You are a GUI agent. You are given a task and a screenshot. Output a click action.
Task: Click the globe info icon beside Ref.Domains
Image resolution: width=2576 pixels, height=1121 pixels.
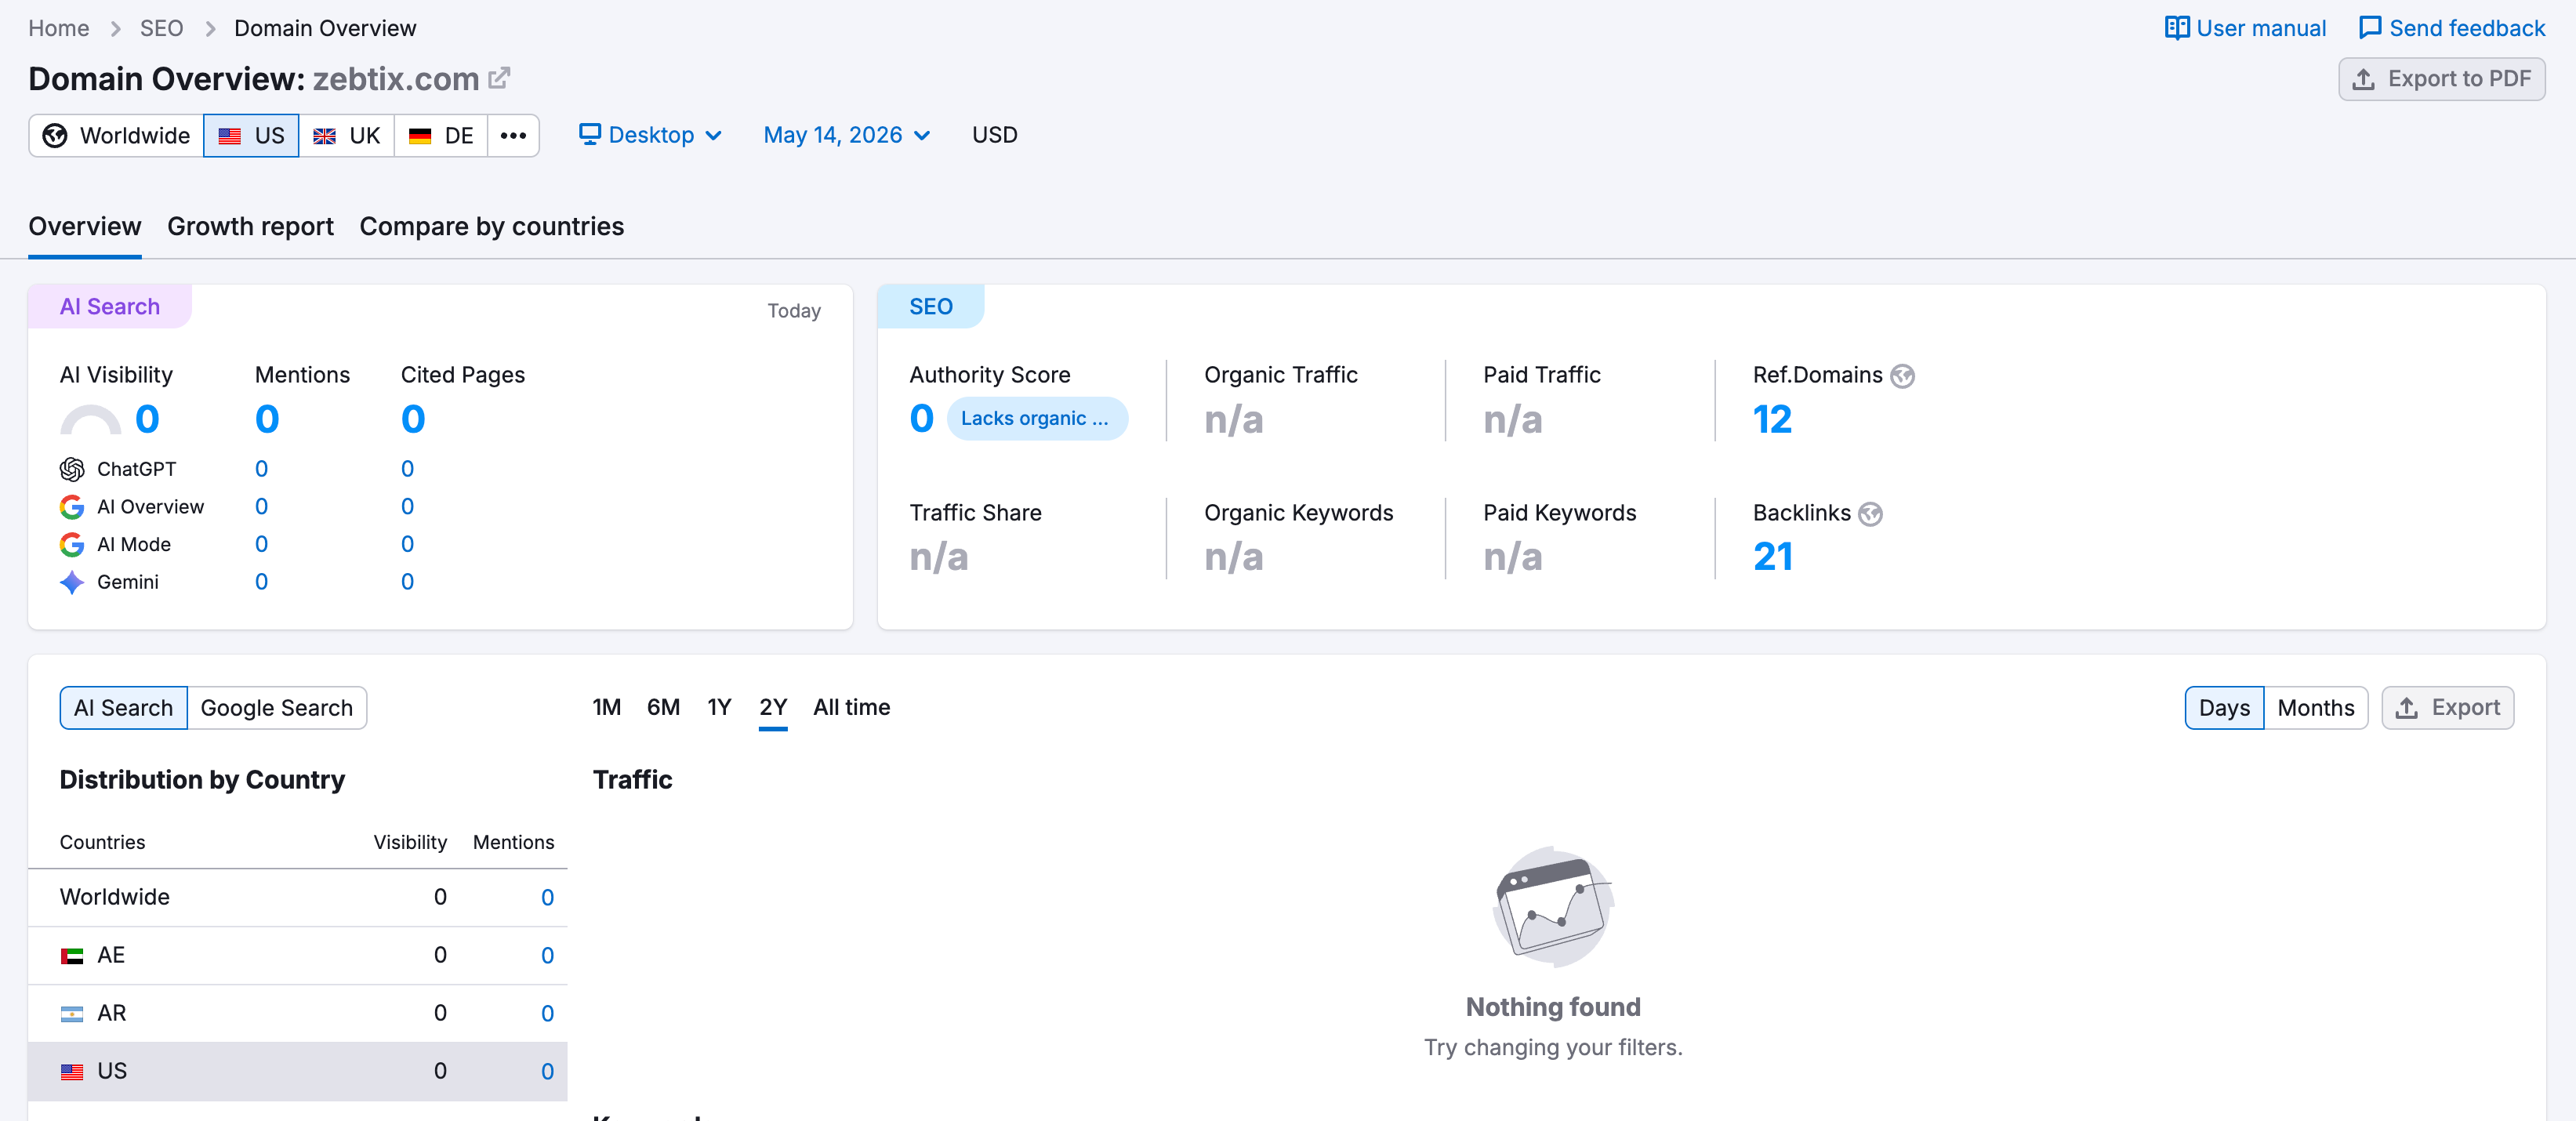(1902, 376)
